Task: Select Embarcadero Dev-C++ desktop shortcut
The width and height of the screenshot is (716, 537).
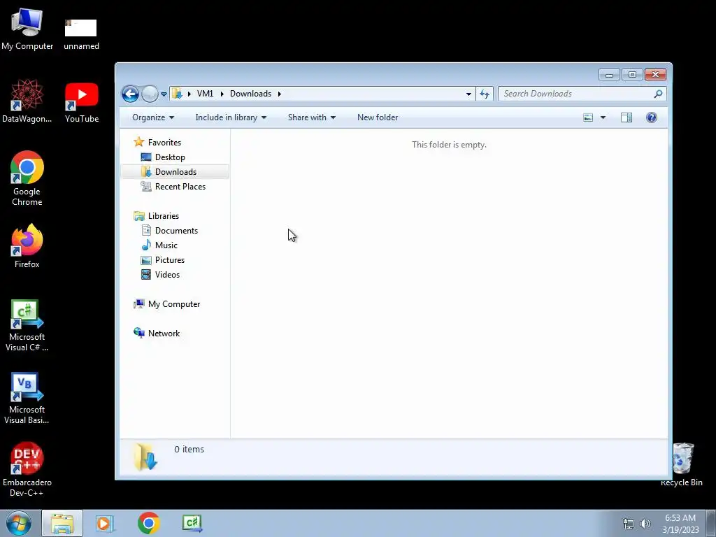Action: (x=27, y=469)
